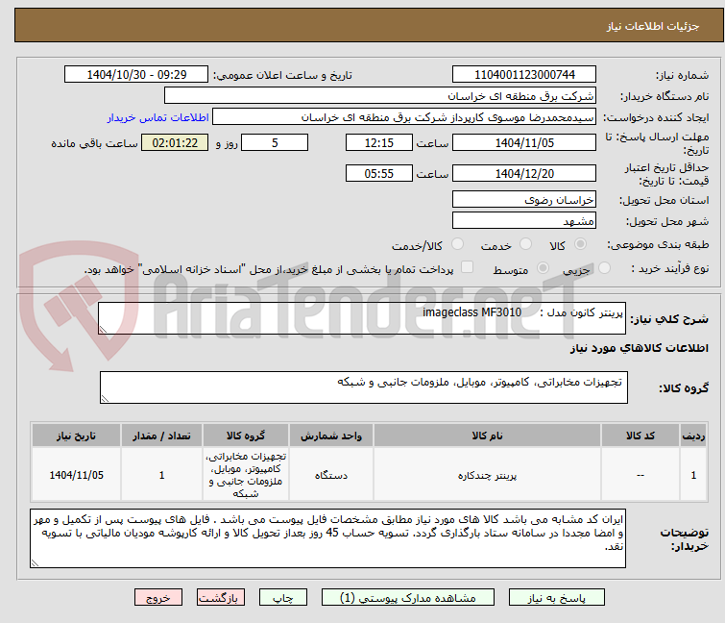Click the اطلاعات کالاهای مورد نیاز section heading
Image resolution: width=725 pixels, height=623 pixels.
click(x=639, y=348)
